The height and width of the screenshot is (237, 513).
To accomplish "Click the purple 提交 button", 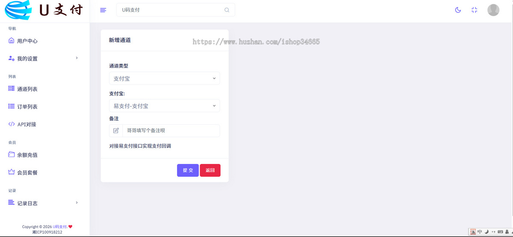I will tap(188, 170).
